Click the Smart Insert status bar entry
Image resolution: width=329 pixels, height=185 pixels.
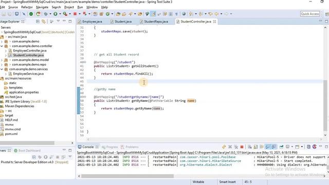[227, 182]
